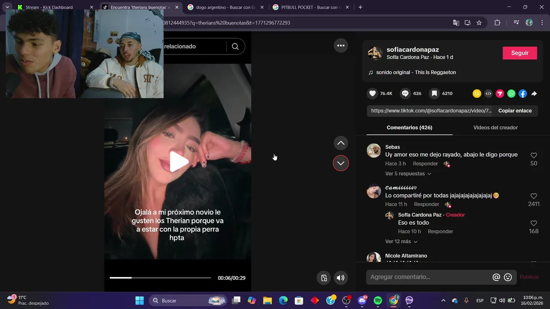
Task: Open Spotify from the taskbar
Action: (378, 300)
